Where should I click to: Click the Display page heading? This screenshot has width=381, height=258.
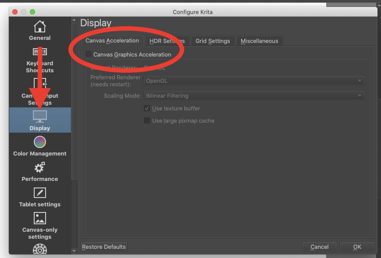tap(96, 23)
